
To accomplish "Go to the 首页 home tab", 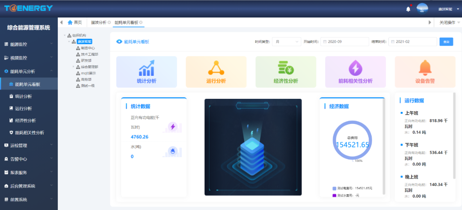I will (x=75, y=22).
